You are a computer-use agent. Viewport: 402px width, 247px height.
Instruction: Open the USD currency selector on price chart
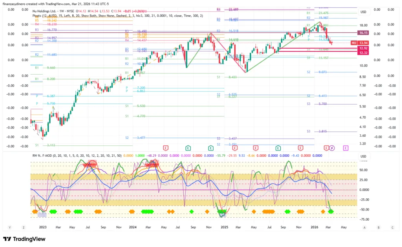[364, 12]
